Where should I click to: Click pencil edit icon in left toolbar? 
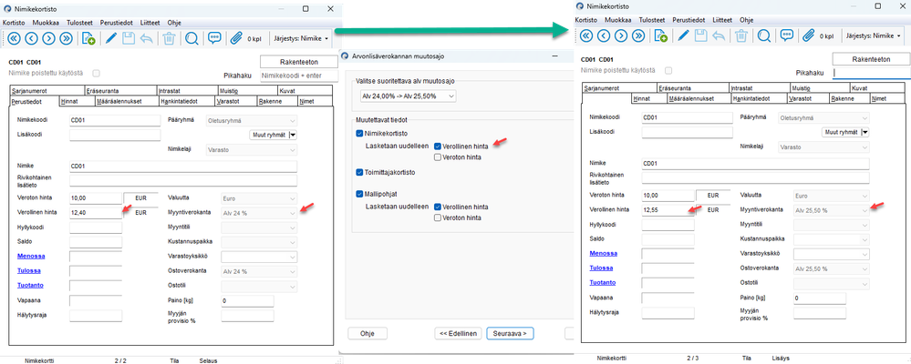pos(110,38)
